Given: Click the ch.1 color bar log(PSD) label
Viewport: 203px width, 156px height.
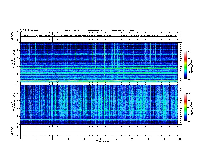Looking at the screenshot, I should point(192,67).
